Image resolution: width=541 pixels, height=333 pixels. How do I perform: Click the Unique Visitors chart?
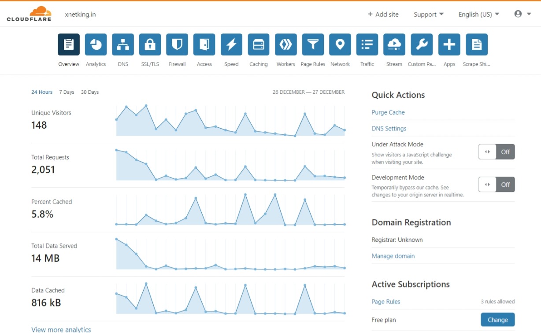click(230, 121)
